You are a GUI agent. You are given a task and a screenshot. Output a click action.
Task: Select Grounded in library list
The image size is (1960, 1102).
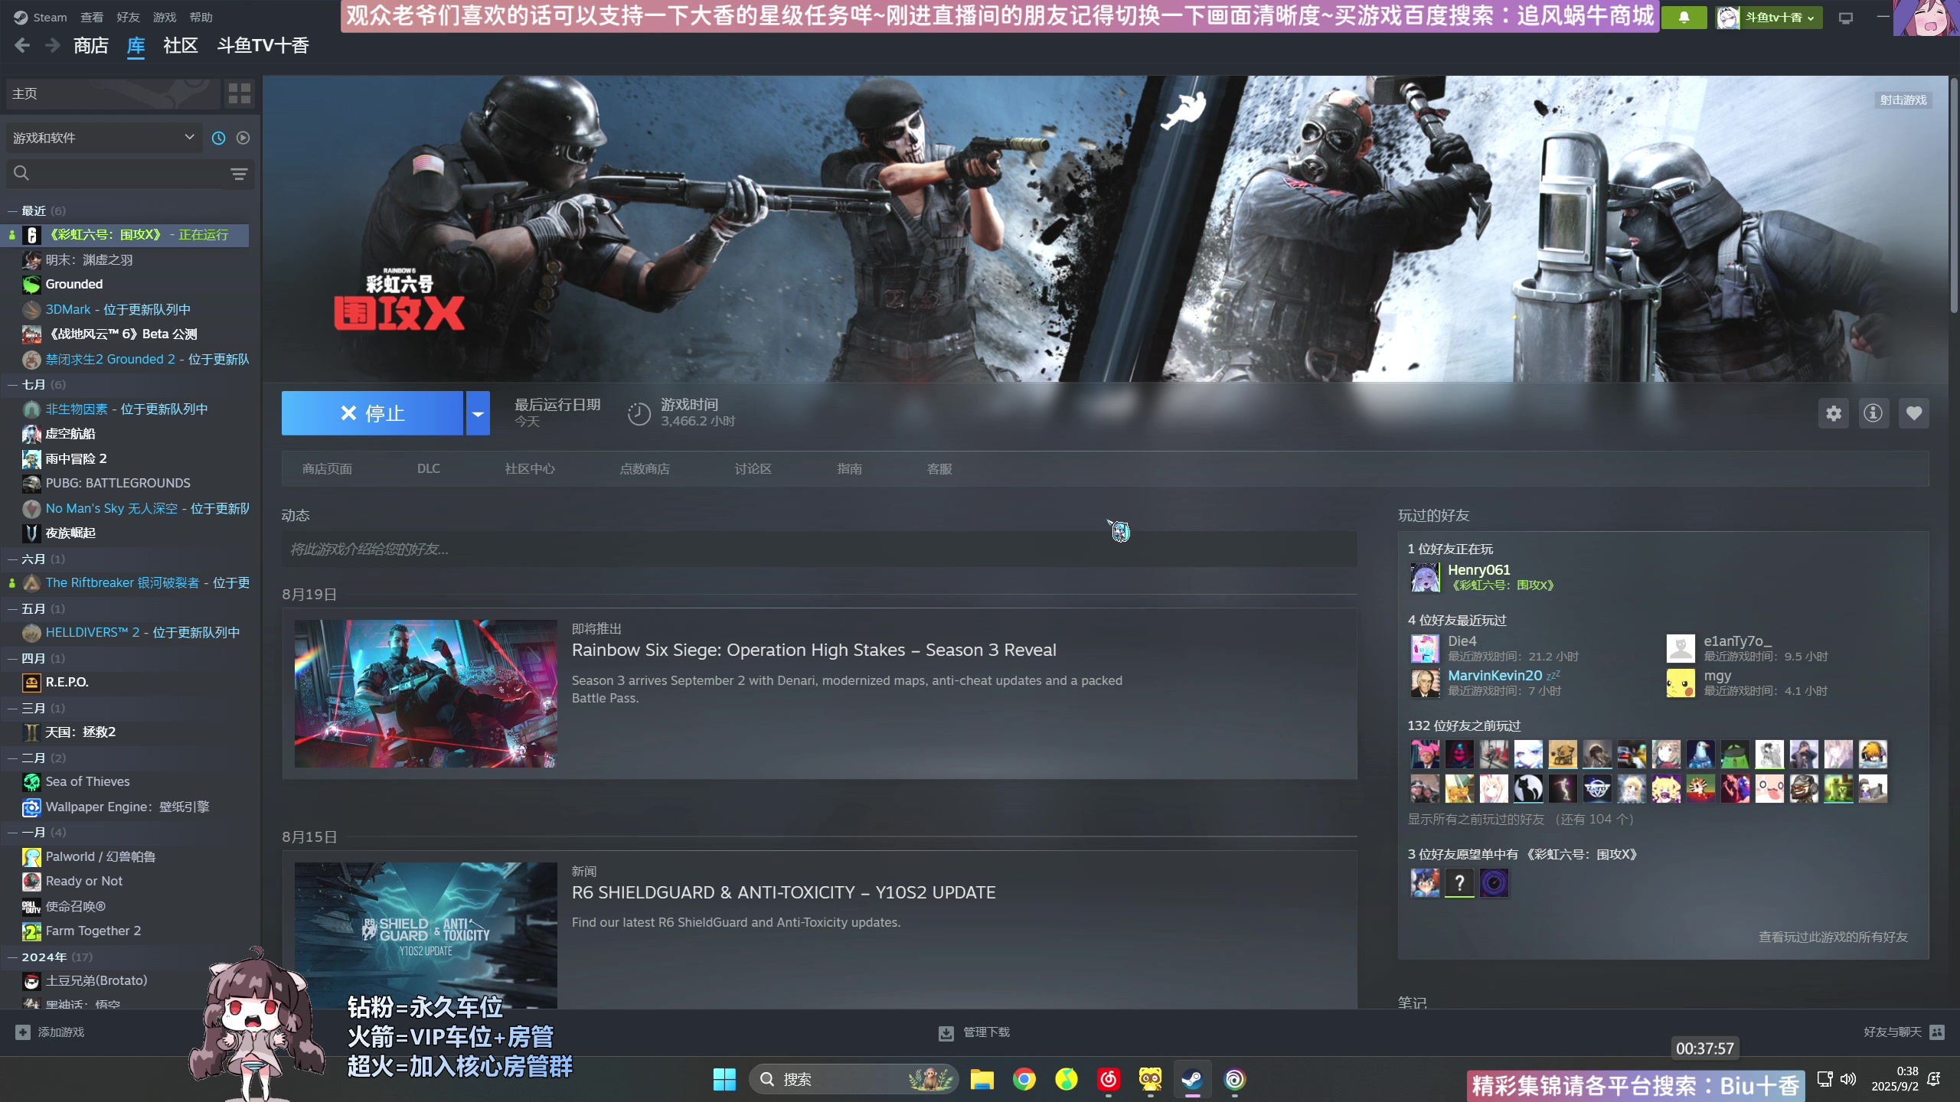(74, 284)
